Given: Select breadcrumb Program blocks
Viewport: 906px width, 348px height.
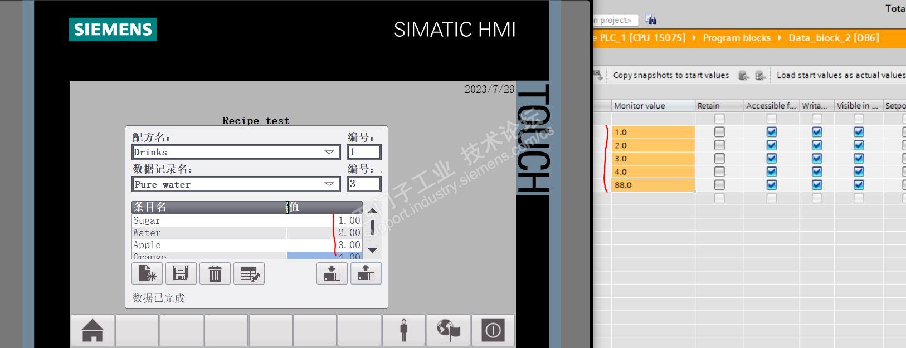Looking at the screenshot, I should click(x=737, y=38).
